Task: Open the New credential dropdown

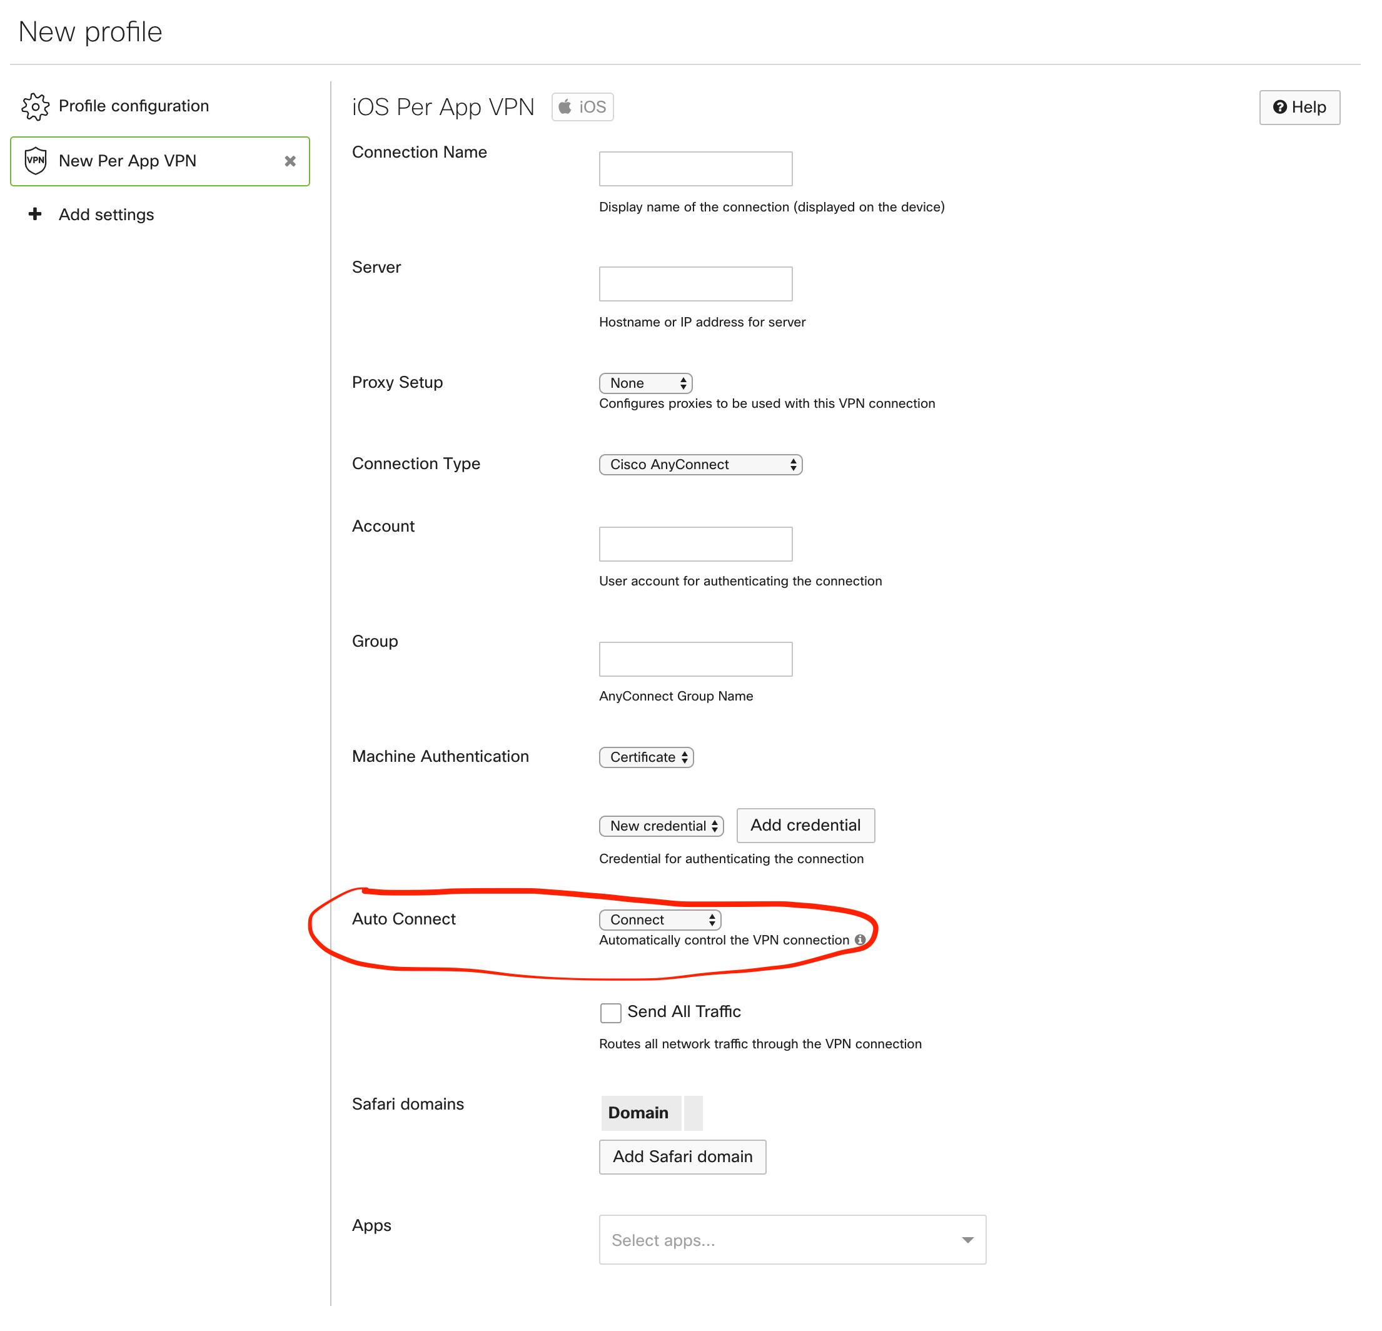Action: tap(661, 825)
